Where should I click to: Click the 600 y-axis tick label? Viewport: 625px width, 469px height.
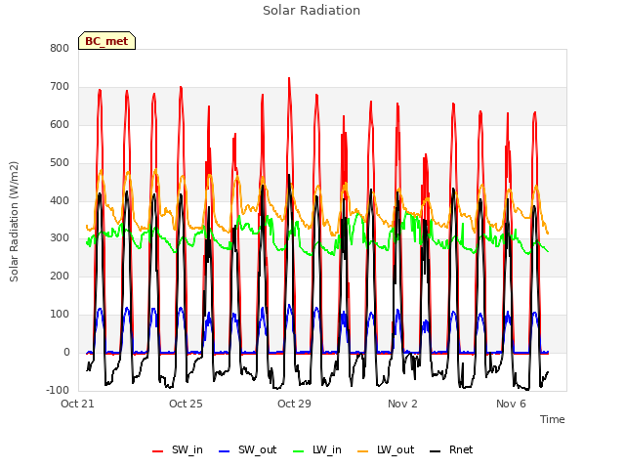60,124
